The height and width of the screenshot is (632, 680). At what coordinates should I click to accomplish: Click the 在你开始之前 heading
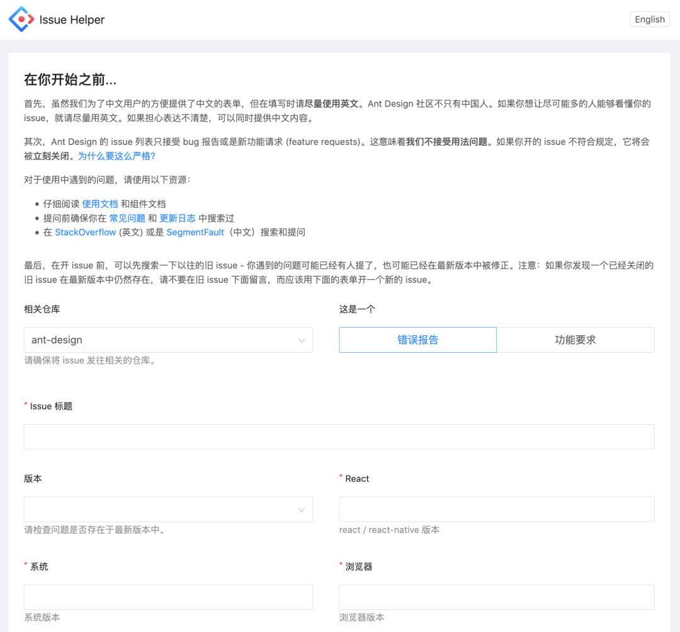pos(70,80)
